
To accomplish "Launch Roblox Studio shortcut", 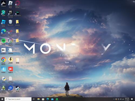I will coord(4,23).
